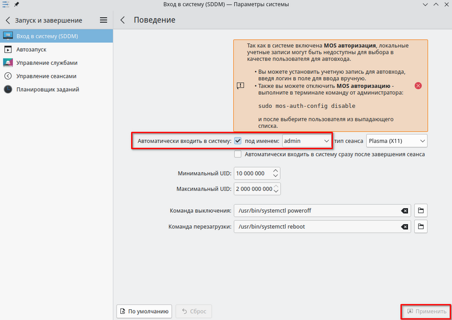Viewport: 452px width, 320px height.
Task: Open the Plasma (X11) session type dropdown
Action: pyautogui.click(x=397, y=140)
